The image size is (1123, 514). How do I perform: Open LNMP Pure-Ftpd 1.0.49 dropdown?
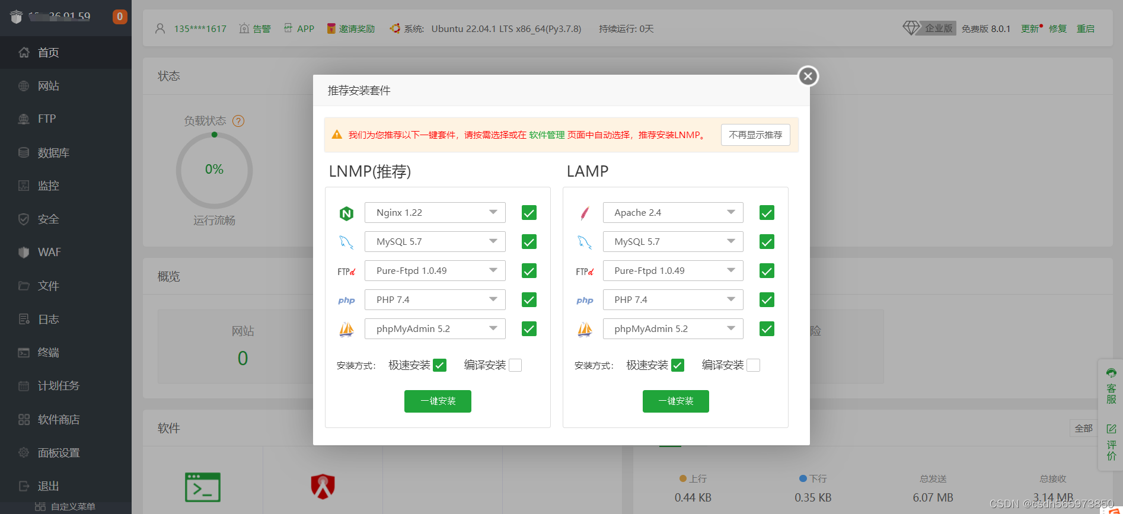coord(435,271)
